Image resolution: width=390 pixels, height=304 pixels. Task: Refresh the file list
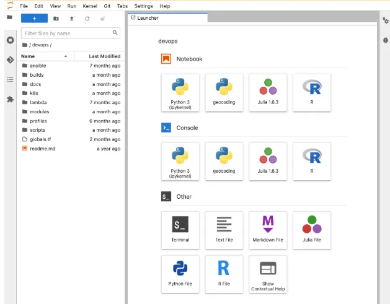pos(87,19)
